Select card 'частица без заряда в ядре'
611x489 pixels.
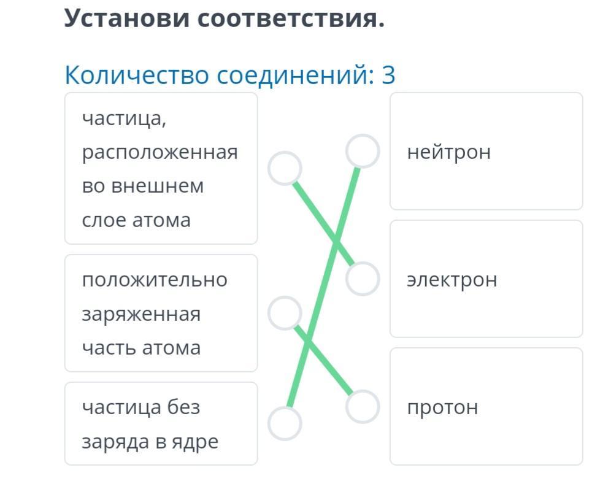pos(161,423)
